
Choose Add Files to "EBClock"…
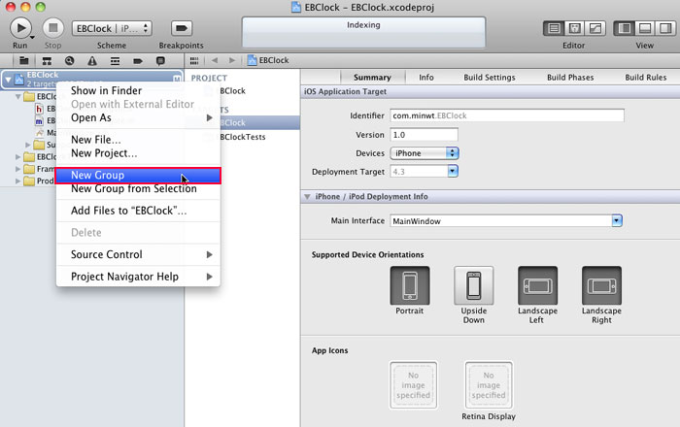pyautogui.click(x=138, y=211)
